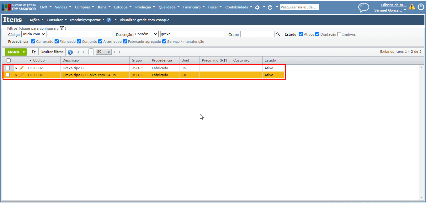The height and width of the screenshot is (203, 426).
Task: Open the Fábrica de m... company link
Action: pyautogui.click(x=394, y=5)
